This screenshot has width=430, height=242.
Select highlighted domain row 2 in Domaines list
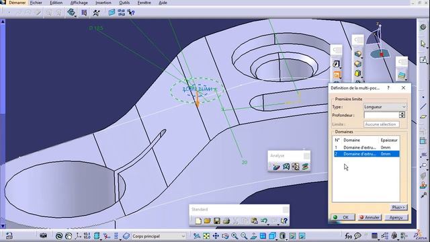[x=366, y=154]
